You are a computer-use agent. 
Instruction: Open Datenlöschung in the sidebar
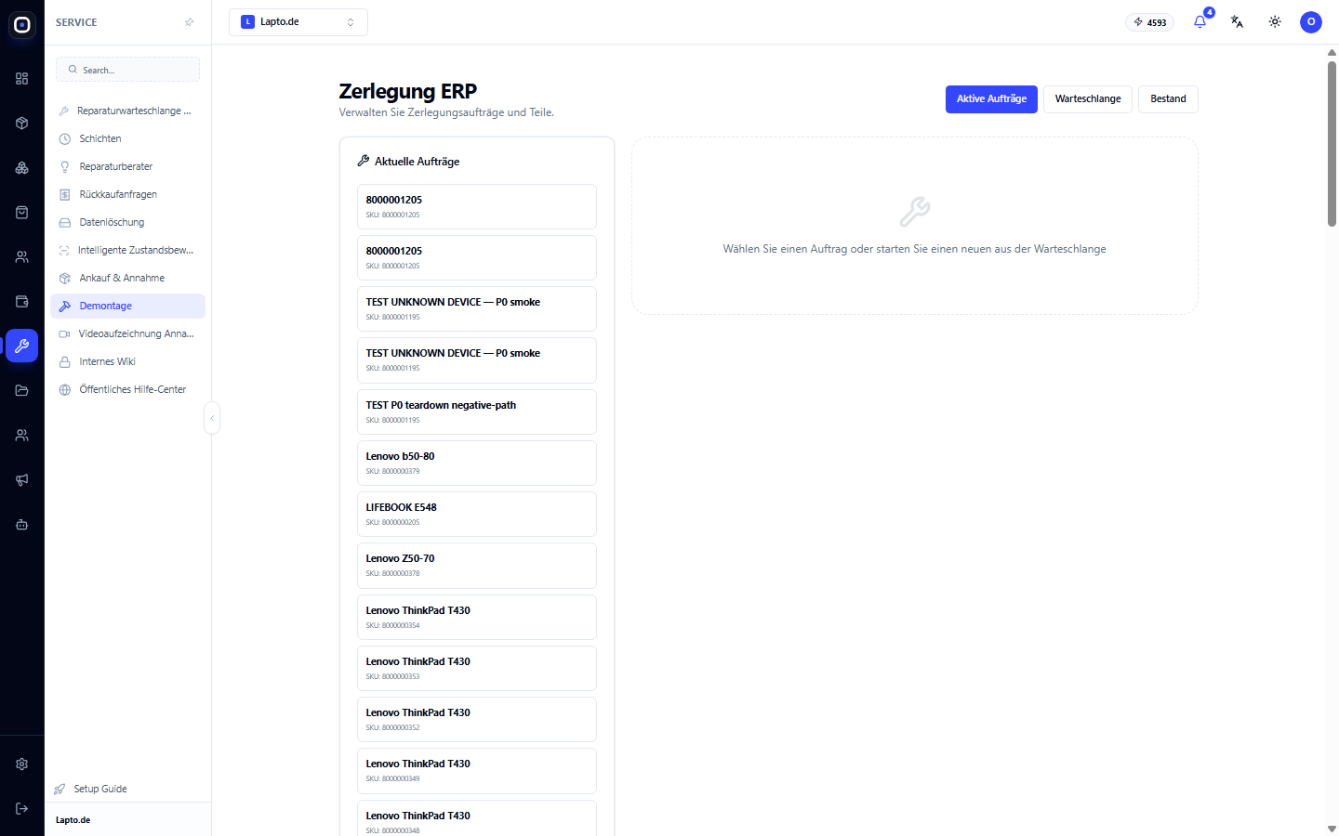[128, 222]
